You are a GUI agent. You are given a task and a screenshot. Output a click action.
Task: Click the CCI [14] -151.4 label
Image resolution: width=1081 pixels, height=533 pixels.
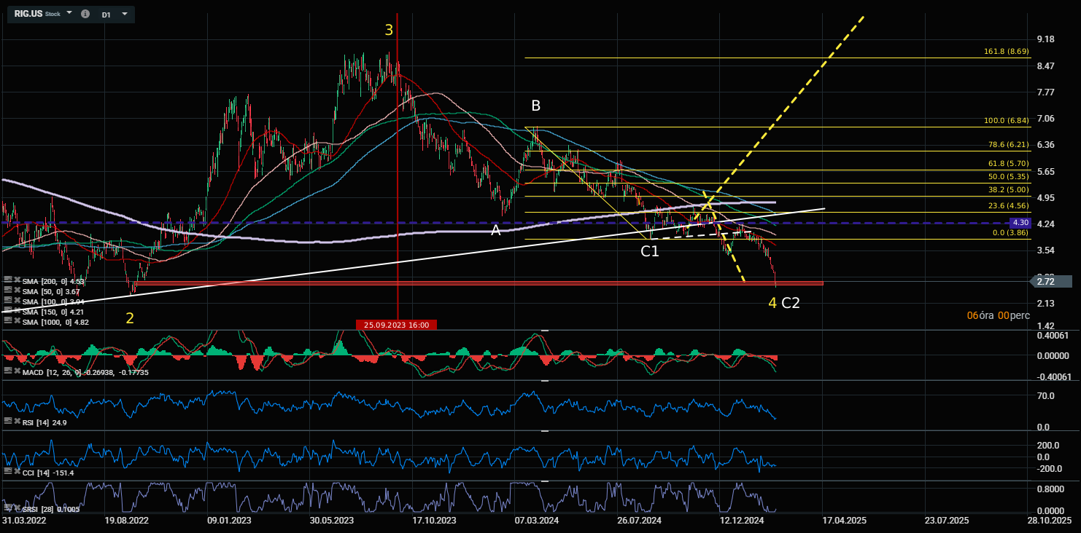pos(47,473)
